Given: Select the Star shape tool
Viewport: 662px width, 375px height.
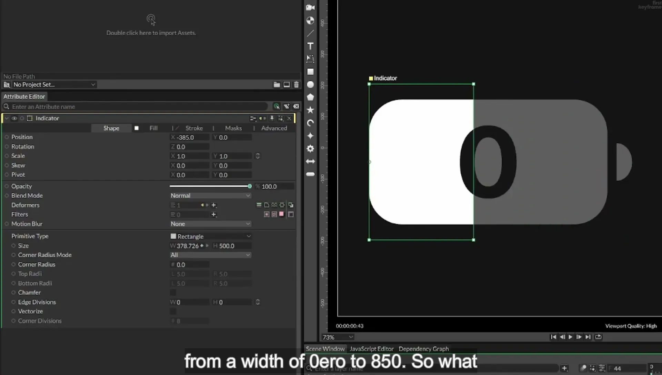Looking at the screenshot, I should pos(310,110).
